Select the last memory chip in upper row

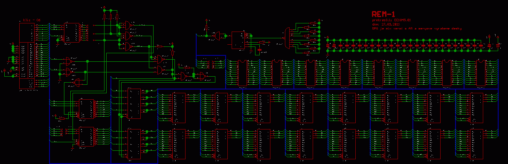[481, 73]
